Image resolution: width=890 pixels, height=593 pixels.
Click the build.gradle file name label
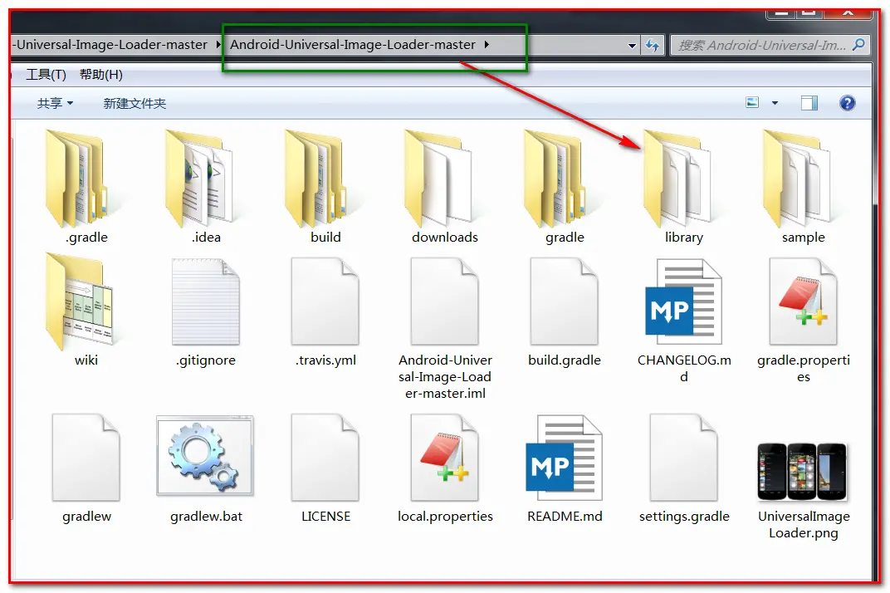(x=565, y=360)
